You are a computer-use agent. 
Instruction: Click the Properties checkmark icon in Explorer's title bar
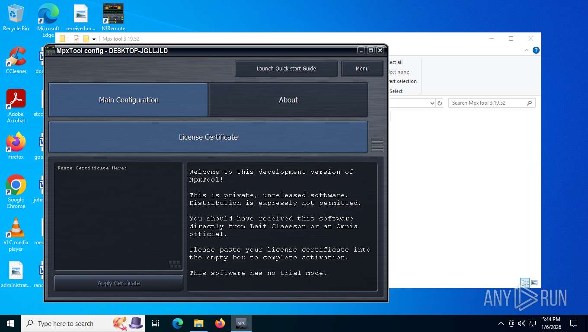(x=77, y=39)
